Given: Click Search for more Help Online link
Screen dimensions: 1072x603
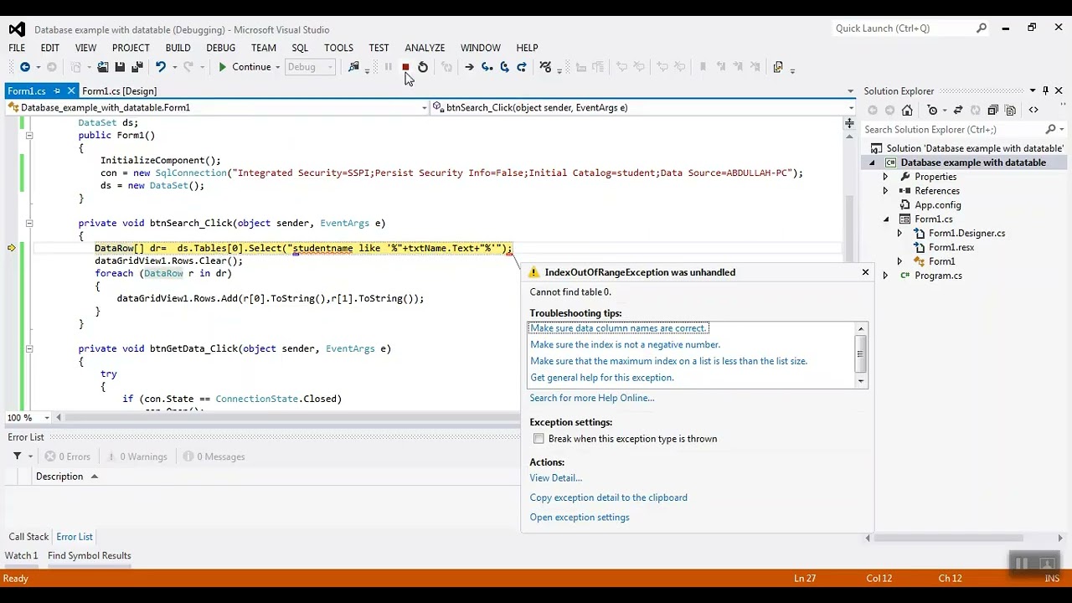Looking at the screenshot, I should pos(592,398).
